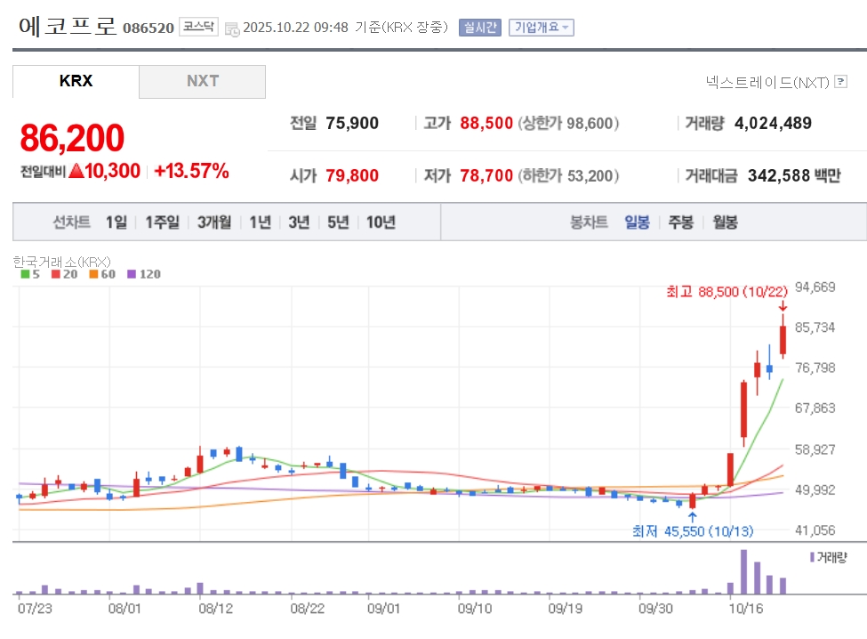Switch to the NXT tab
867x639 pixels.
point(202,81)
